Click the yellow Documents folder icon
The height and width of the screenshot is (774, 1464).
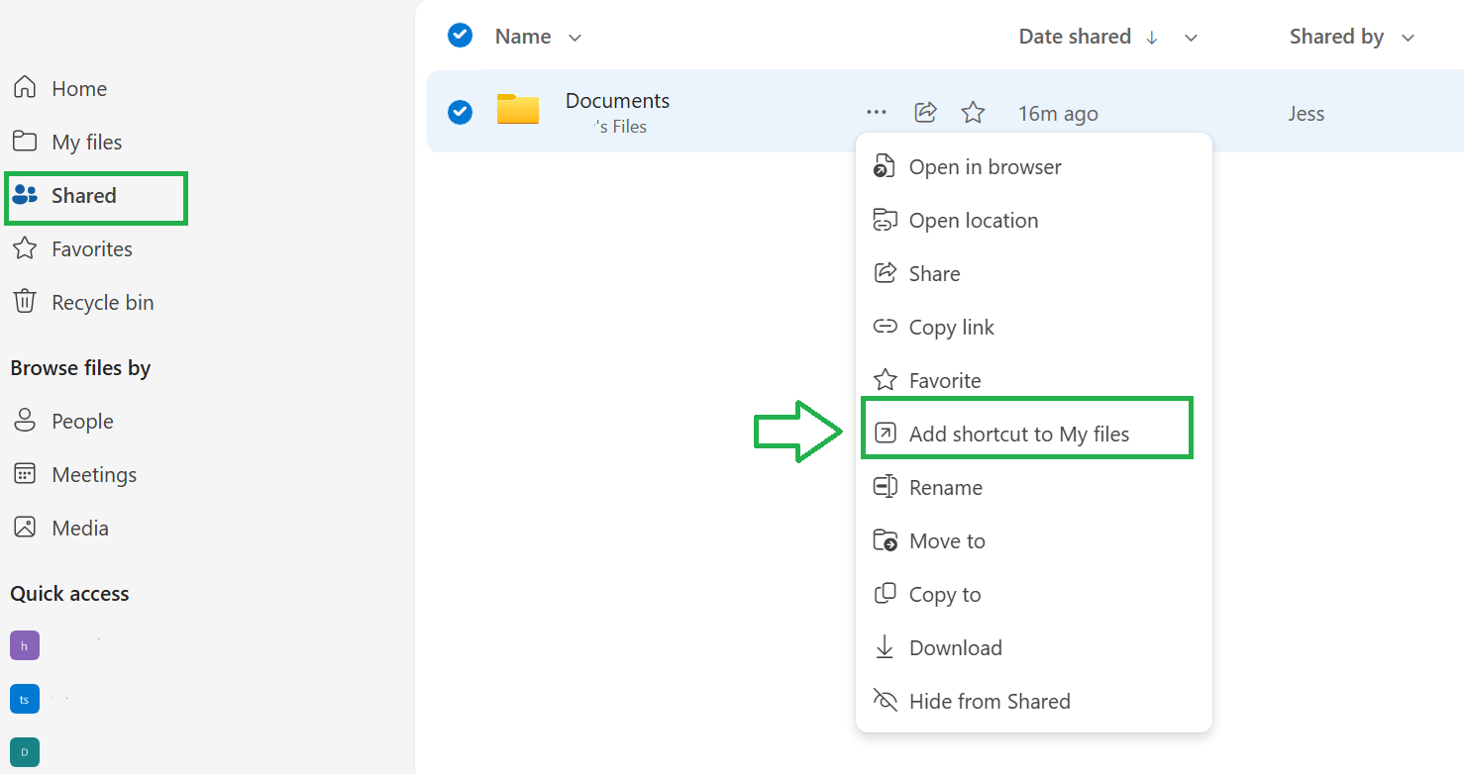click(x=518, y=109)
